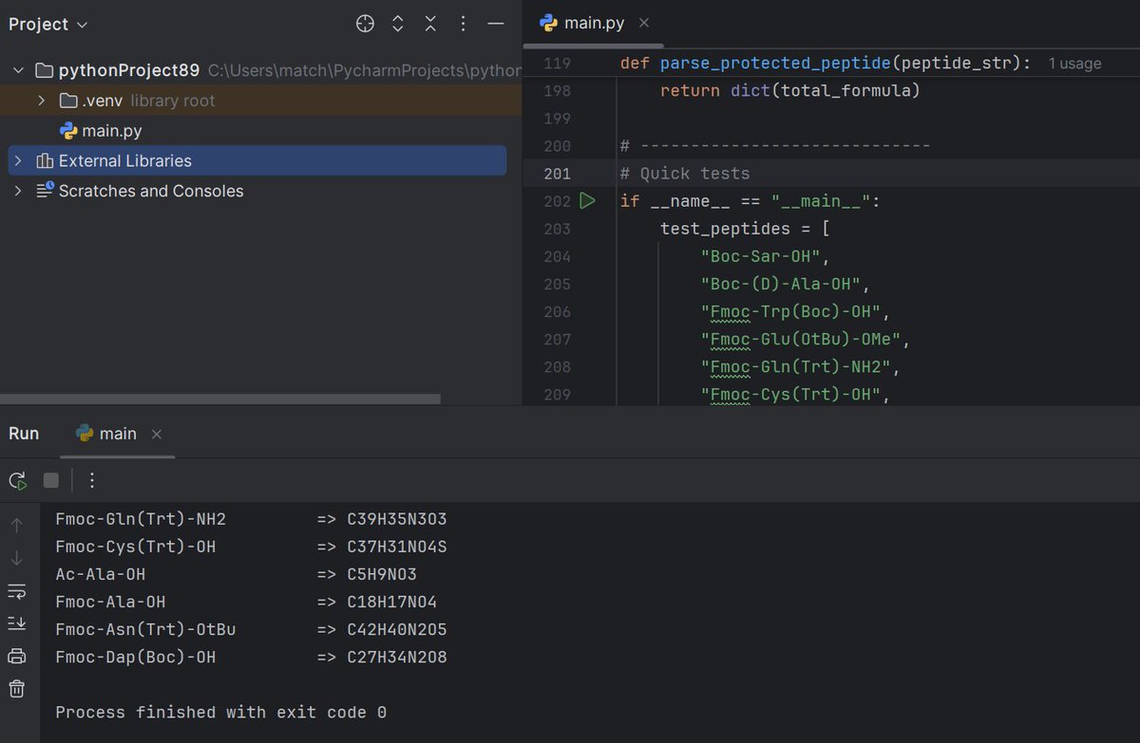Click the Scratches and Consoles icon
Screen dimensions: 1140x743
(x=45, y=191)
